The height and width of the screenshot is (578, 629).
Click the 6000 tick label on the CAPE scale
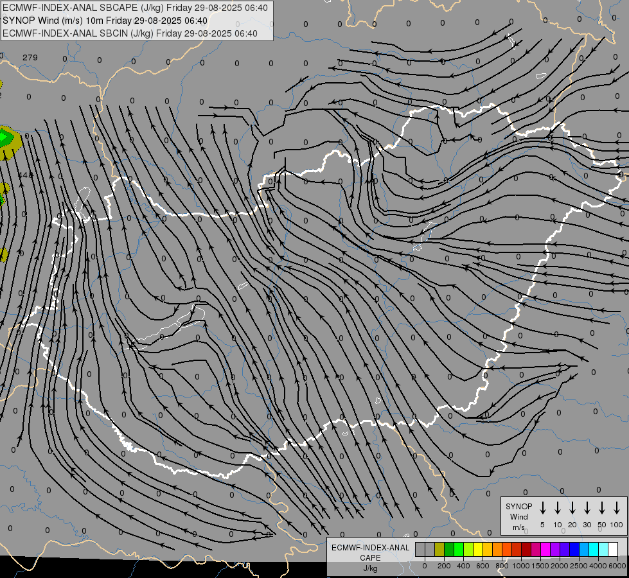[617, 566]
